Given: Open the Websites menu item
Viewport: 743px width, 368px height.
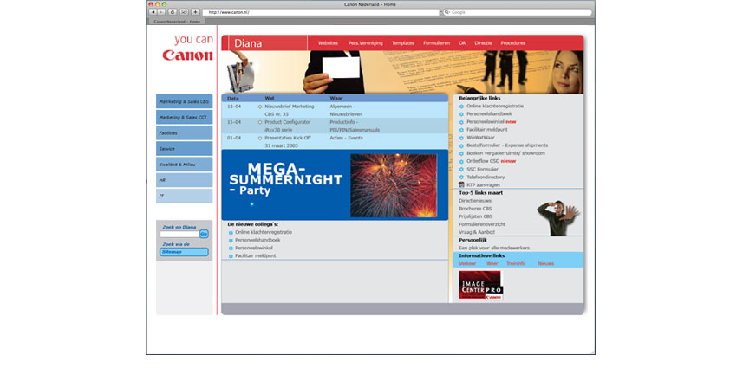Looking at the screenshot, I should (328, 43).
